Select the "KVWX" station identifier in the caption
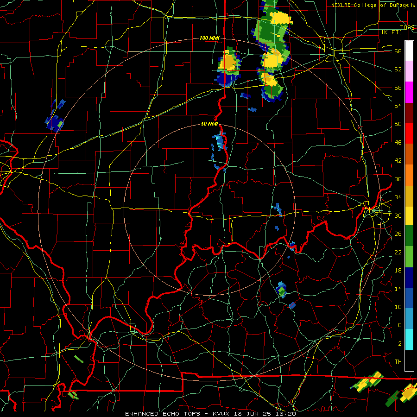The width and height of the screenshot is (417, 417). pos(222,414)
